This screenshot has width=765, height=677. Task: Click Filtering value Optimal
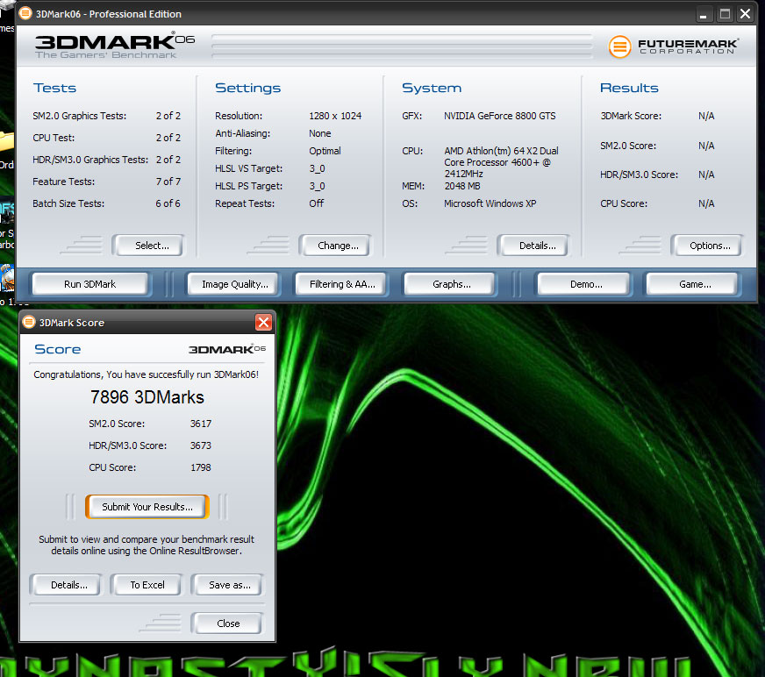tap(325, 151)
